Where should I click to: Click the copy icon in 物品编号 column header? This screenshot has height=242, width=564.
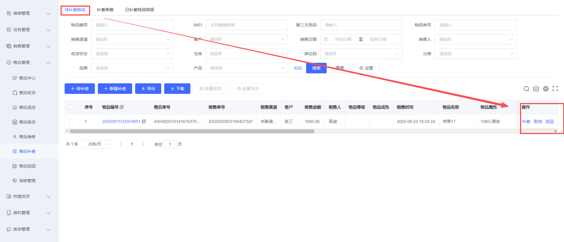tap(122, 107)
